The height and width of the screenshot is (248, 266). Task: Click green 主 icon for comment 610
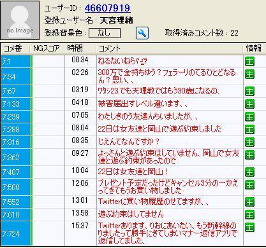point(249,215)
